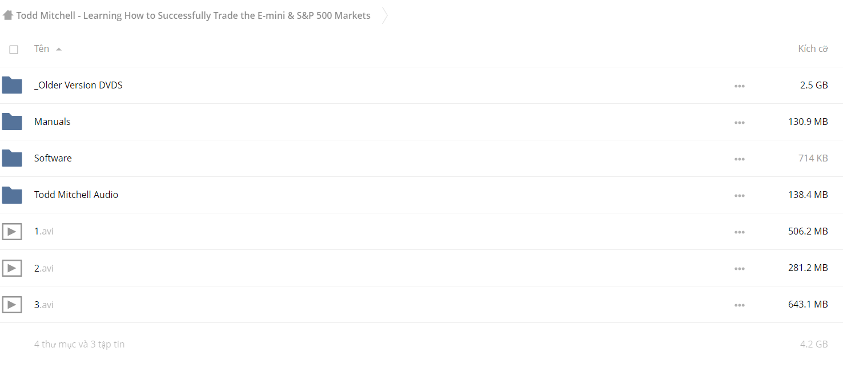Click the 1.avi video play icon
Screen dimensions: 843x384
[x=12, y=231]
